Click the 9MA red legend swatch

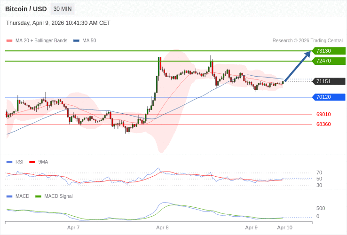click(32, 162)
